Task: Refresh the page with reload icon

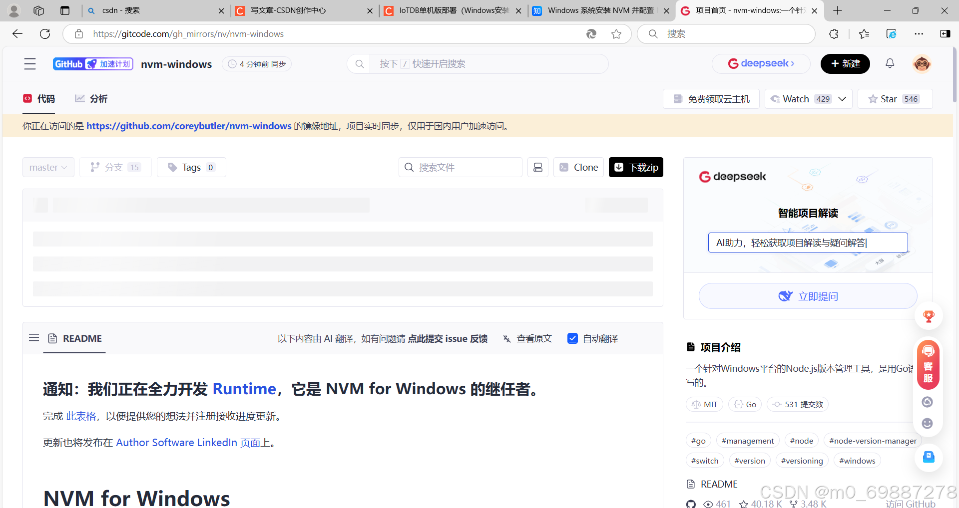Action: 45,33
